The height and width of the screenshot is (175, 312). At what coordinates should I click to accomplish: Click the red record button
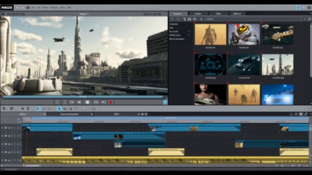click(x=111, y=102)
